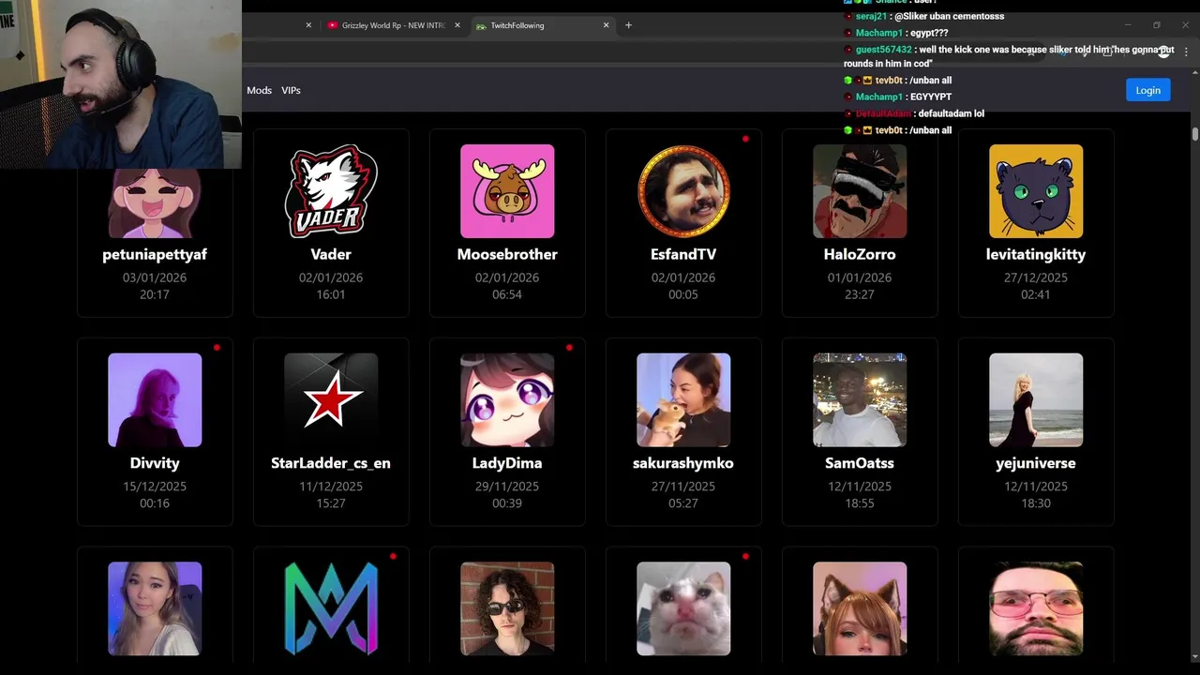Click the live red dot on Divvity card

217,348
